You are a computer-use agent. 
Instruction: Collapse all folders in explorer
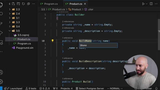click(x=28, y=4)
